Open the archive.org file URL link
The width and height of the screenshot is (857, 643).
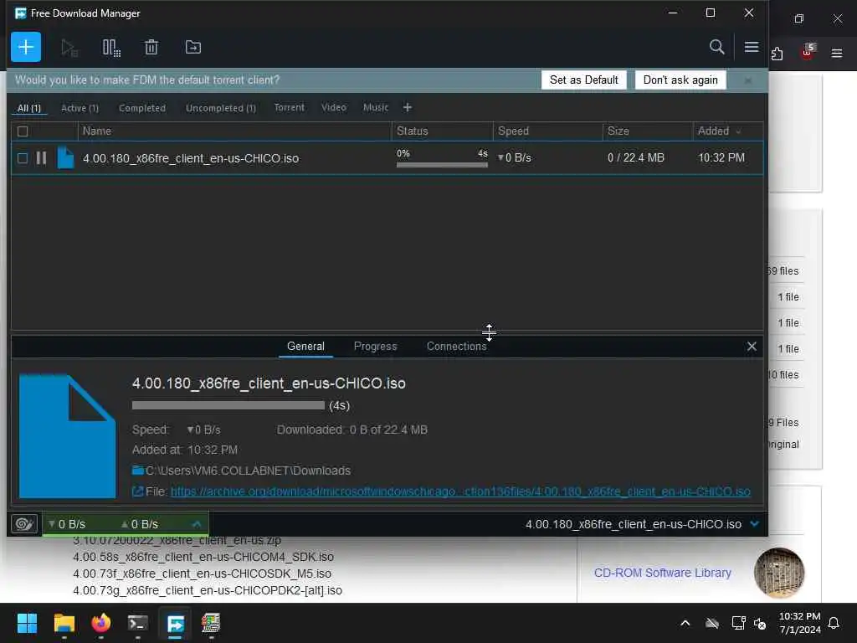coord(460,491)
